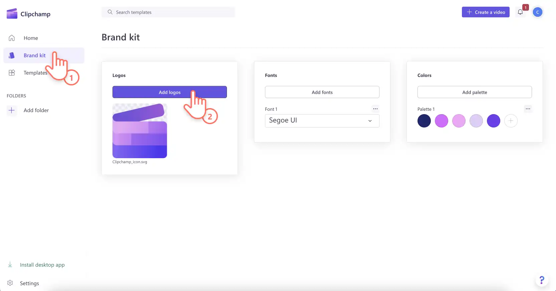Click the Clipchamp logo icon
Screen dimensions: 556x291
(x=12, y=14)
